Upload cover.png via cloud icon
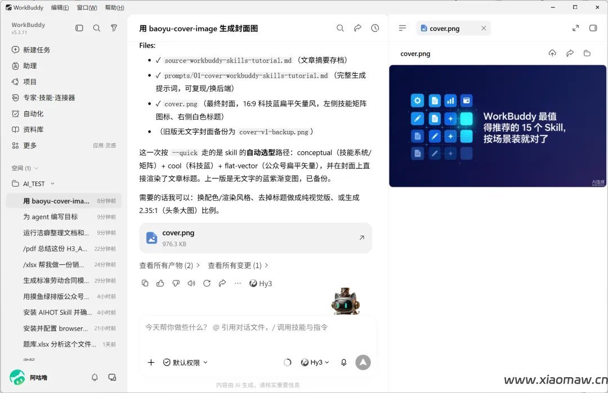 pyautogui.click(x=552, y=53)
